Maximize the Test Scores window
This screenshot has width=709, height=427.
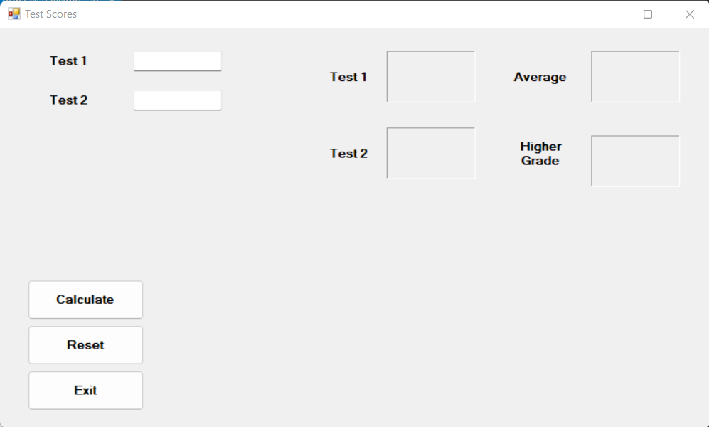coord(648,14)
